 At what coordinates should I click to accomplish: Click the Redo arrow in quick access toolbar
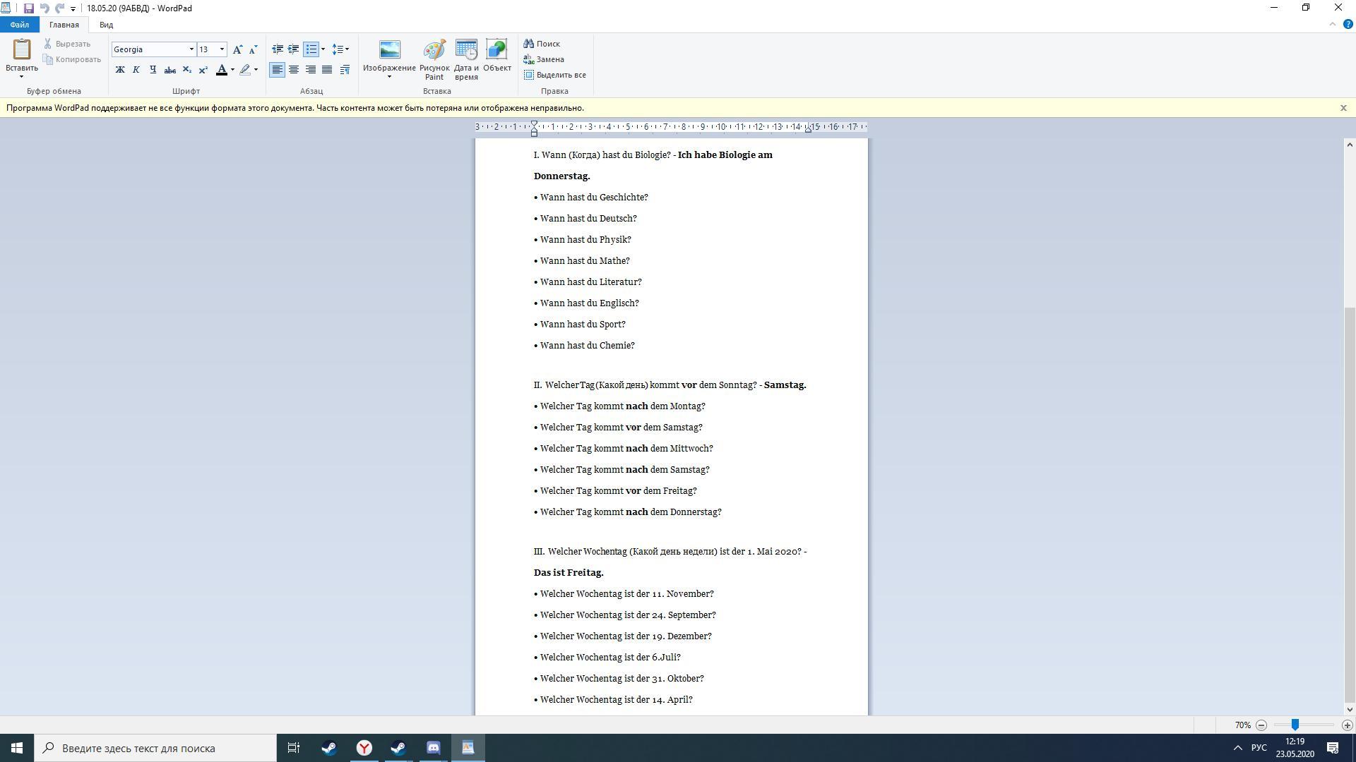click(59, 8)
